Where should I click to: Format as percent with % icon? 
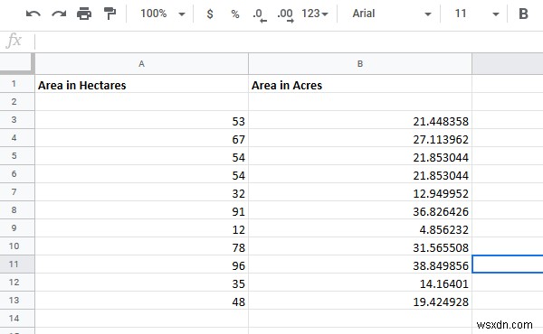tap(235, 14)
